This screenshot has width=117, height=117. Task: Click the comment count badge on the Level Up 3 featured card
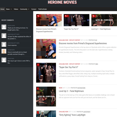pyautogui.click(x=94, y=16)
